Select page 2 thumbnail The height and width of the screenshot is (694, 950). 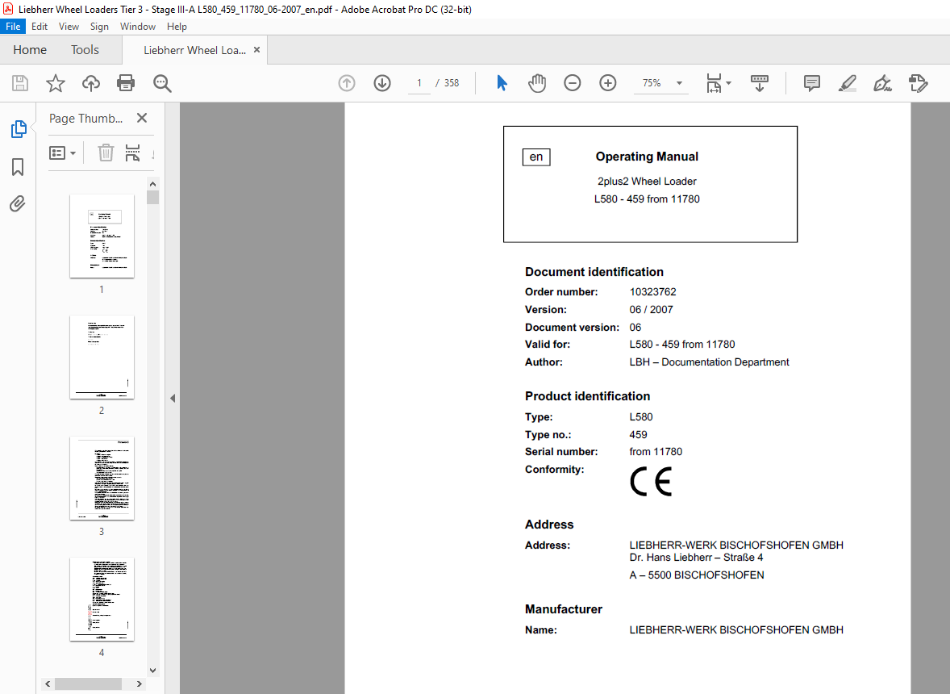(x=102, y=357)
